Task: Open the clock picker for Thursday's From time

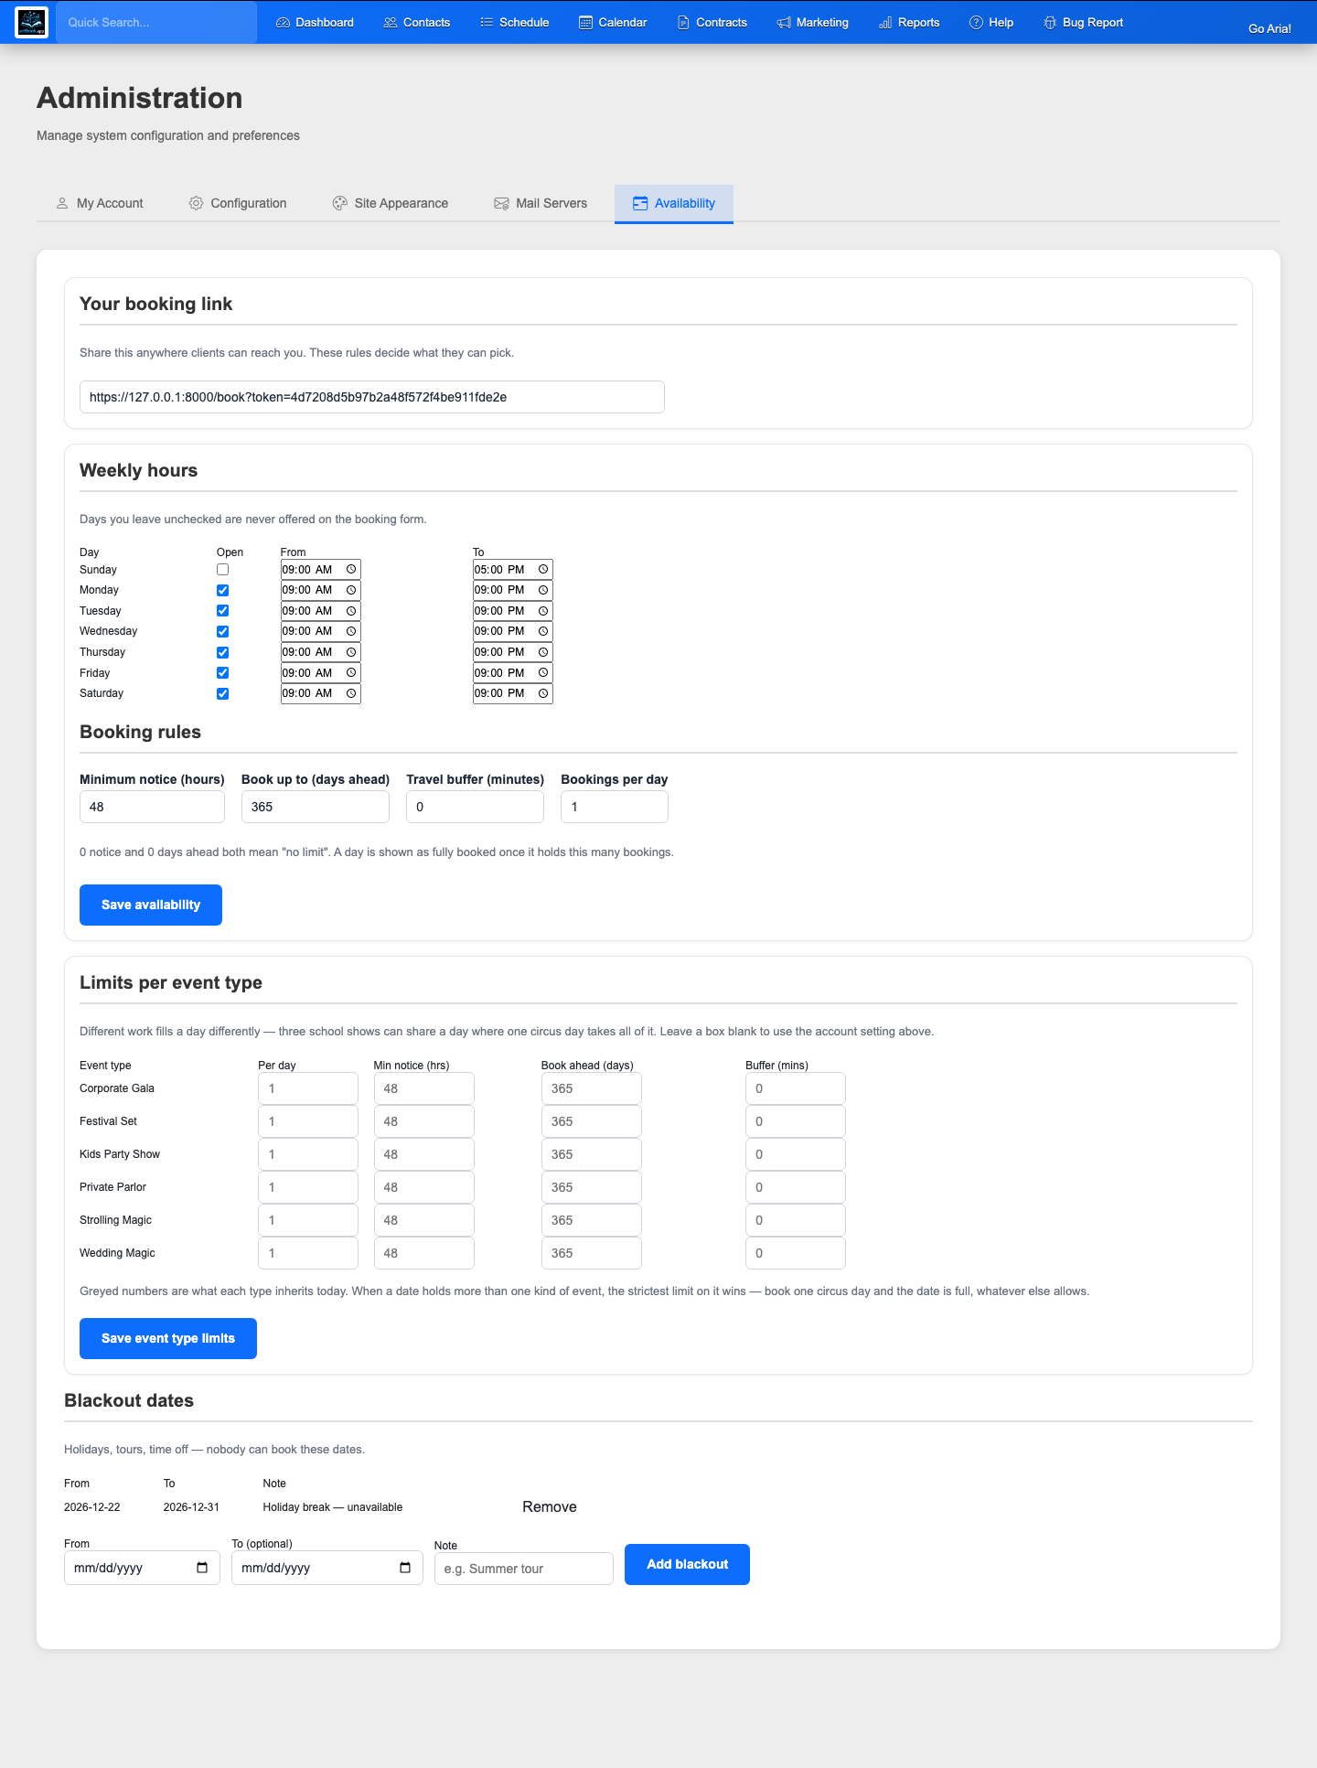Action: point(351,652)
